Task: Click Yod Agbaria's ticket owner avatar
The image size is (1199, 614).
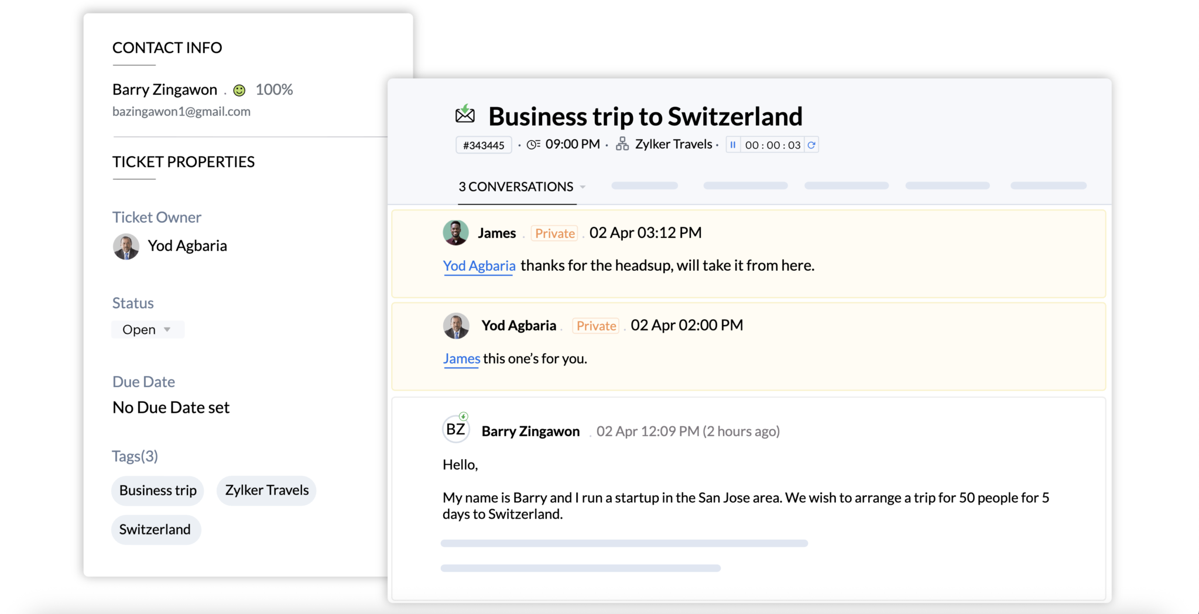Action: click(126, 246)
